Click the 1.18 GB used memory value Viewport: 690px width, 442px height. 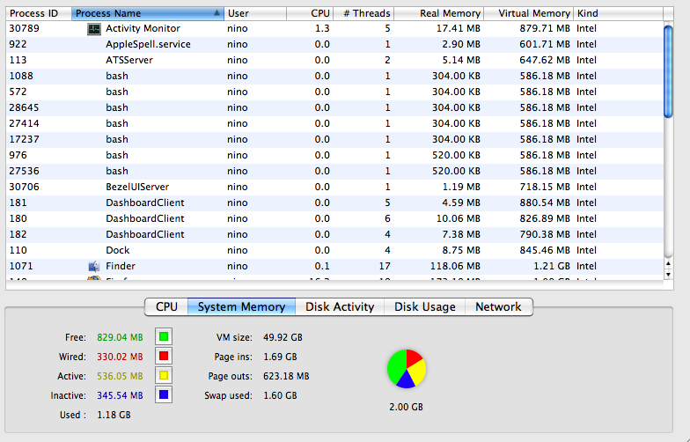point(114,415)
